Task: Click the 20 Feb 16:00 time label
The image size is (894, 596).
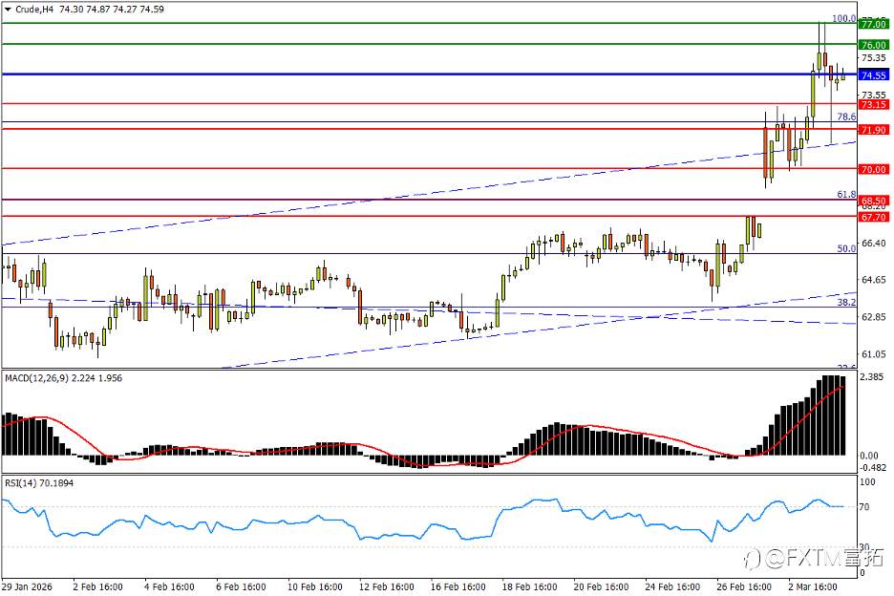Action: tap(601, 586)
